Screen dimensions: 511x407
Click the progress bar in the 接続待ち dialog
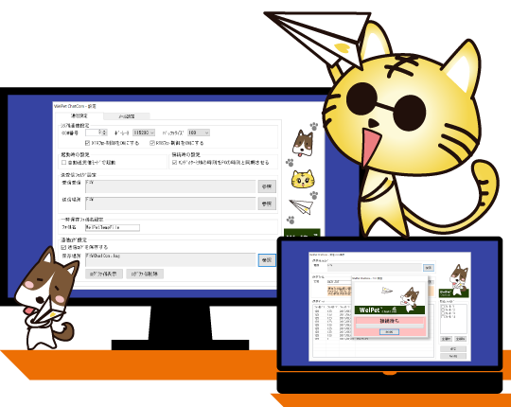click(x=390, y=326)
